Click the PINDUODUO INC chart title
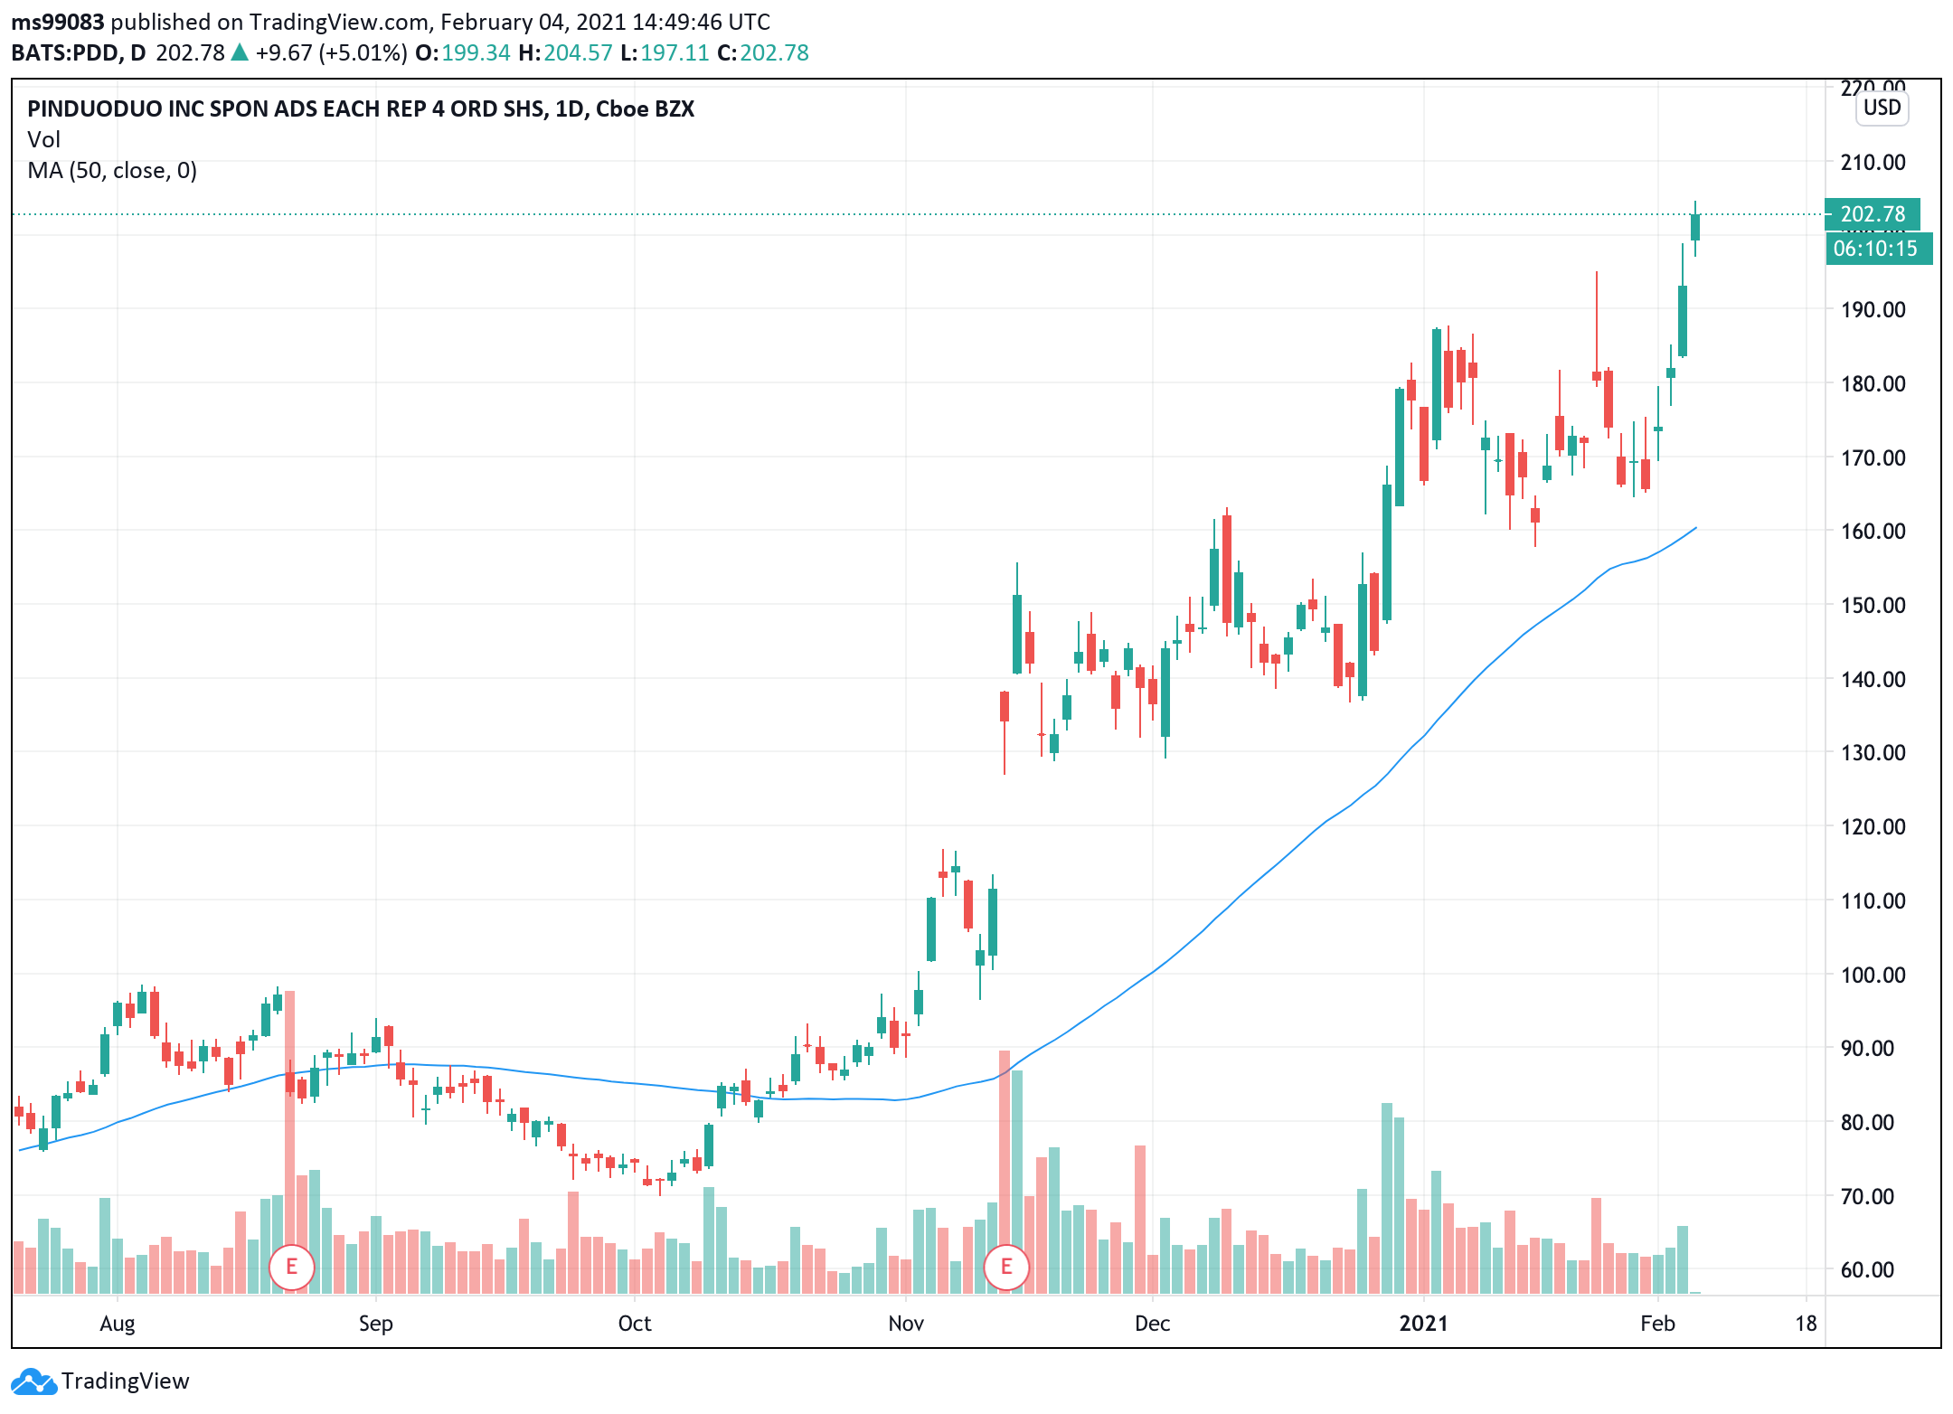This screenshot has width=1953, height=1414. [360, 108]
